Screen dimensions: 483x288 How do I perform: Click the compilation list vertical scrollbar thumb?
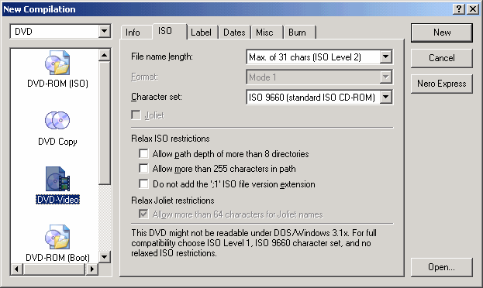pyautogui.click(x=105, y=123)
